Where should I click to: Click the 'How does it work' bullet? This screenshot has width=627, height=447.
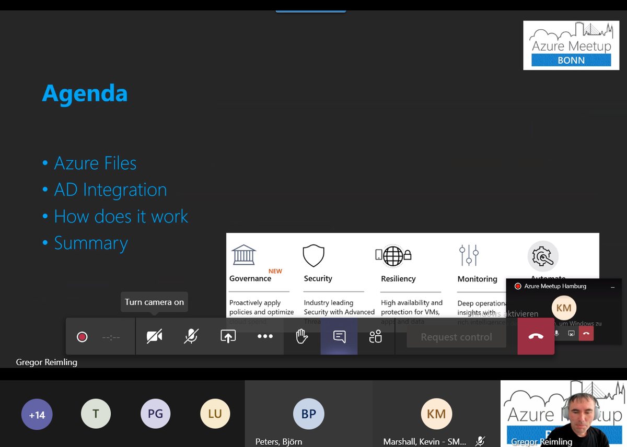[x=121, y=216]
